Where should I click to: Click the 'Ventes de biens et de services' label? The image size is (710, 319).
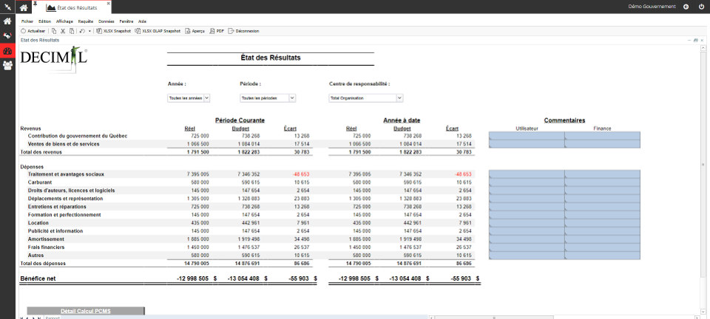[x=64, y=144]
